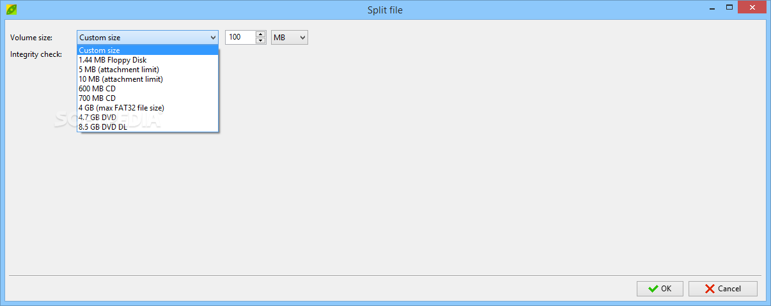Open the Volume size combo box

point(148,38)
